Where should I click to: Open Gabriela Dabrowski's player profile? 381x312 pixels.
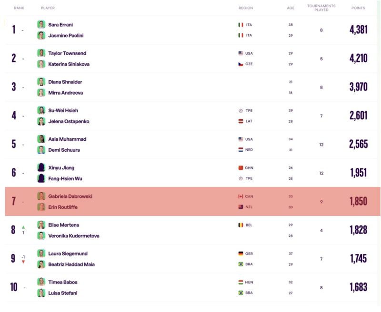(x=70, y=196)
